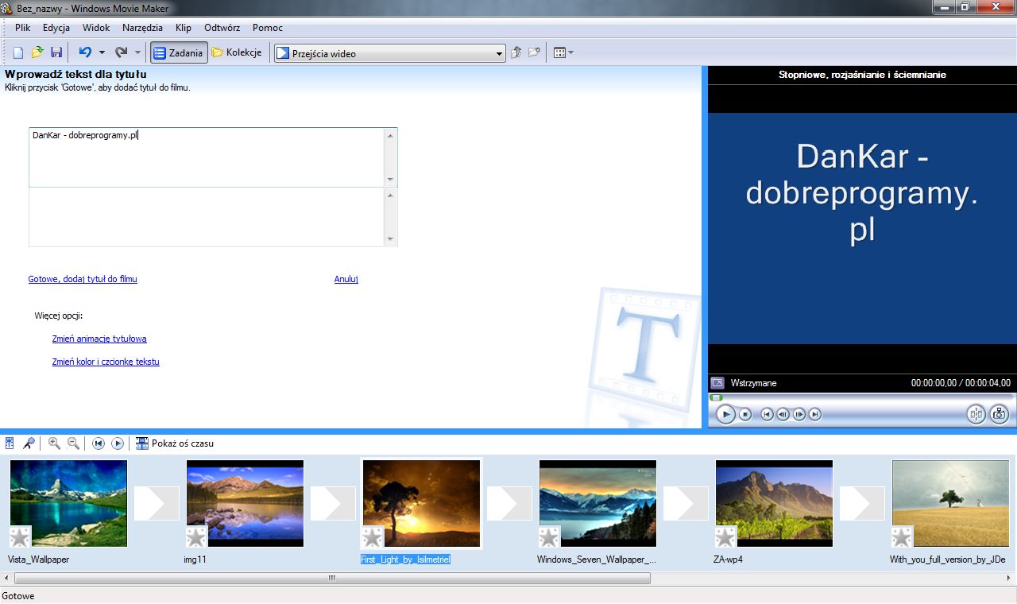Click the transition cell after Vista_Wallpaper
This screenshot has width=1017, height=604.
point(157,503)
